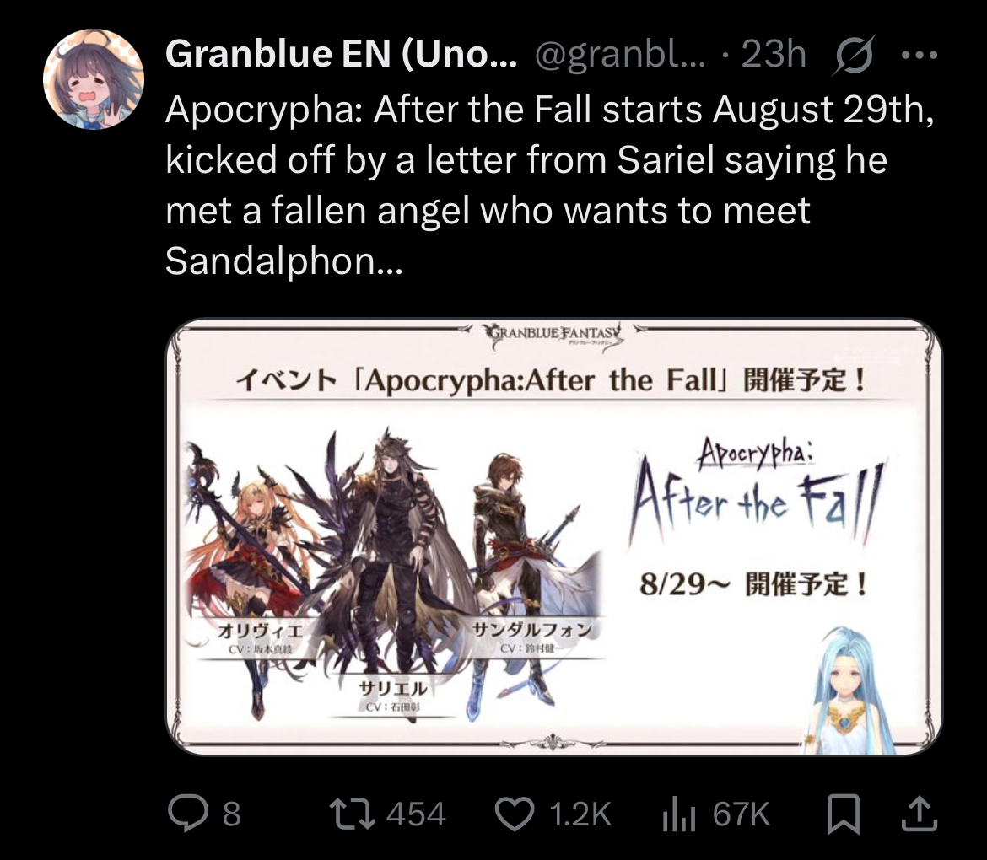The height and width of the screenshot is (860, 987).
Task: Click the 454 repost count
Action: pyautogui.click(x=416, y=814)
